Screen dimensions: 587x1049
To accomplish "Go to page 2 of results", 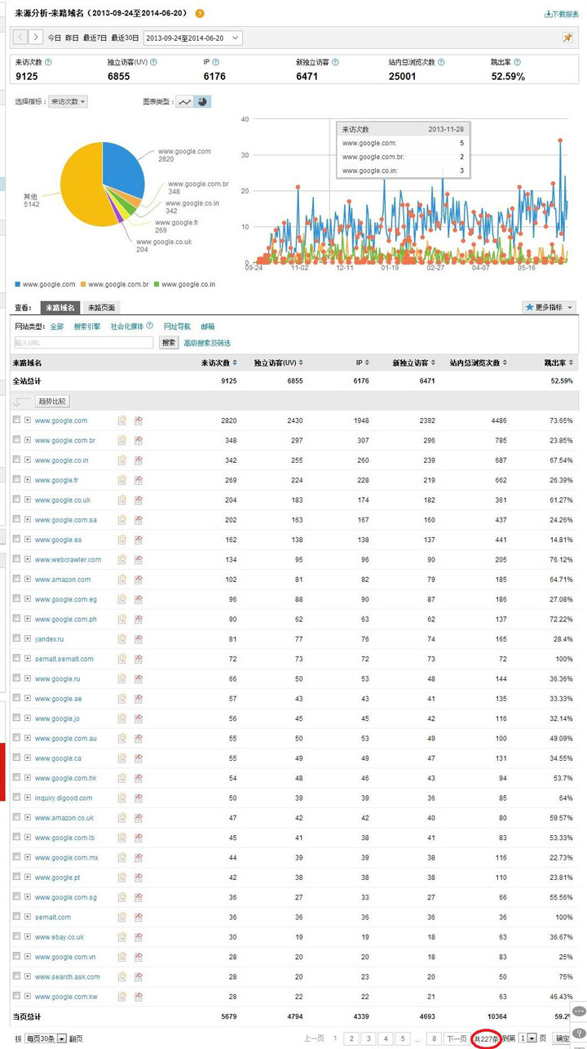I will click(351, 1038).
